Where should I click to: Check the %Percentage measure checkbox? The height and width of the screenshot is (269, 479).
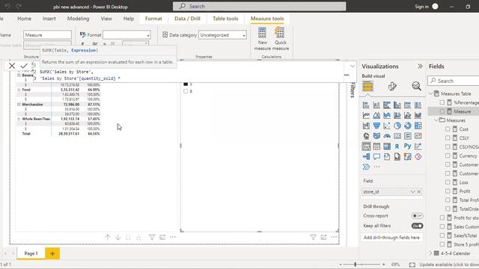[442, 103]
